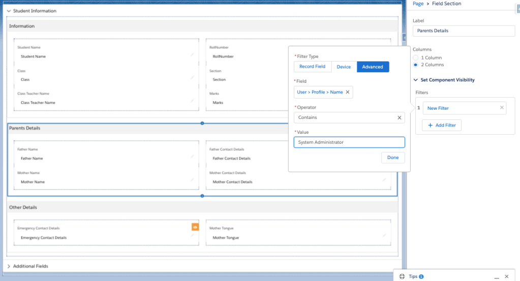Click pencil icon beside Father Name
Image resolution: width=520 pixels, height=281 pixels.
coord(192,156)
